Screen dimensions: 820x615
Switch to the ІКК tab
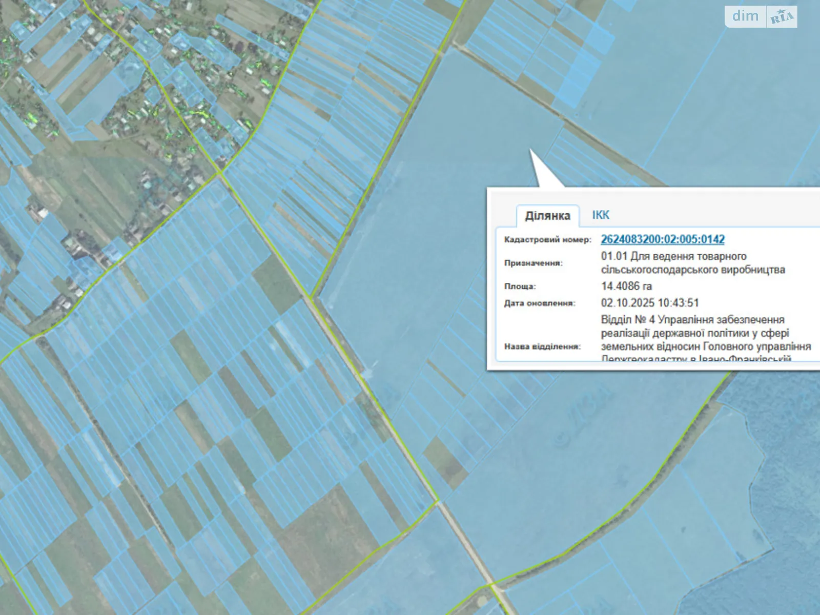(601, 215)
